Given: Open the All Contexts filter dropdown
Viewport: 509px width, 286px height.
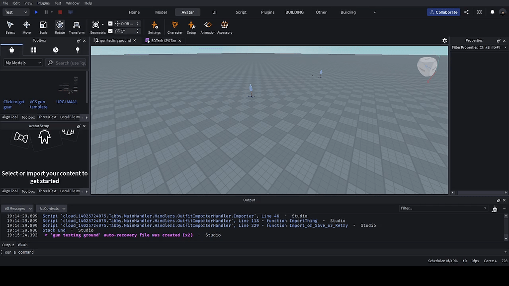Looking at the screenshot, I should pyautogui.click(x=52, y=209).
